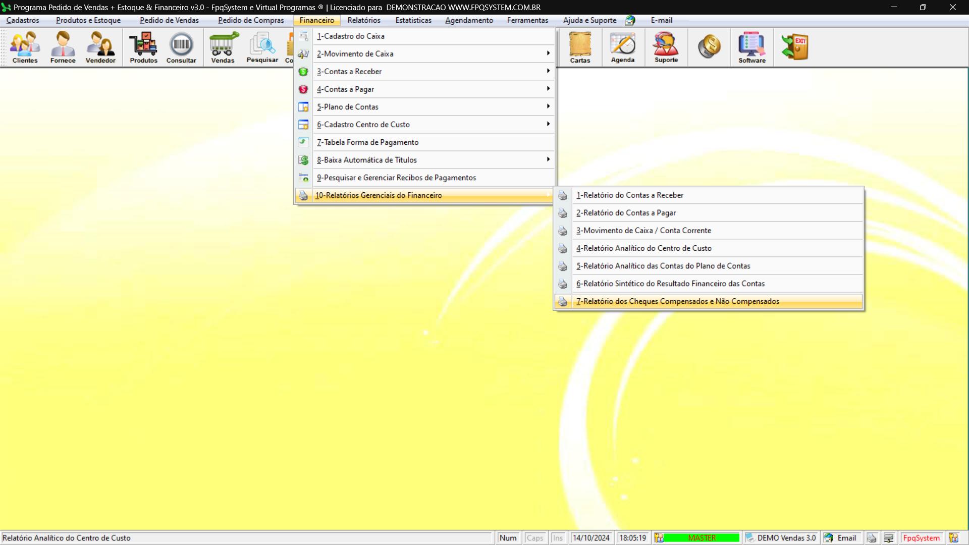Click green icon beside 3-Contas a Receber
Viewport: 969px width, 545px height.
coord(303,72)
